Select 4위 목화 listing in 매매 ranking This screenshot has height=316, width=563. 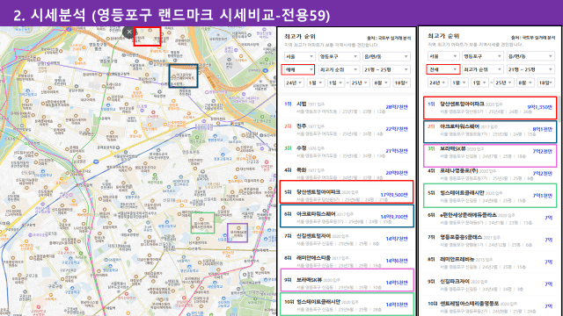point(346,174)
